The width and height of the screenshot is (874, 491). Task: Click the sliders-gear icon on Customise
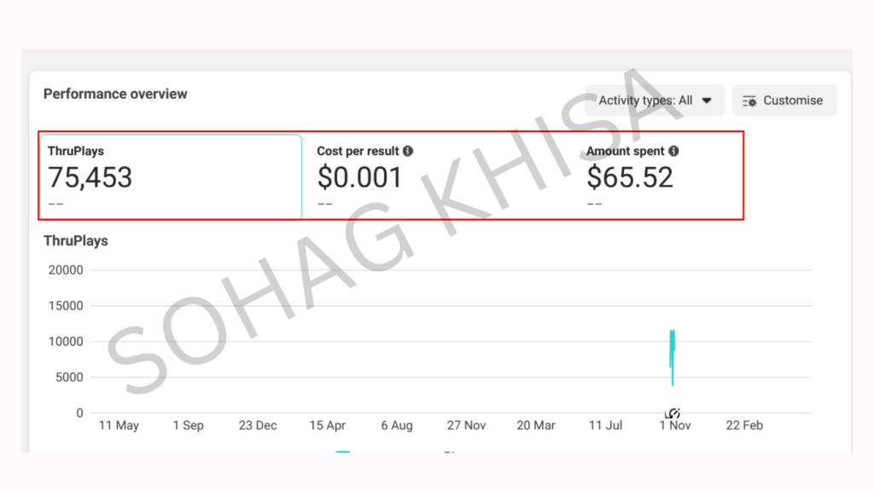pyautogui.click(x=749, y=101)
